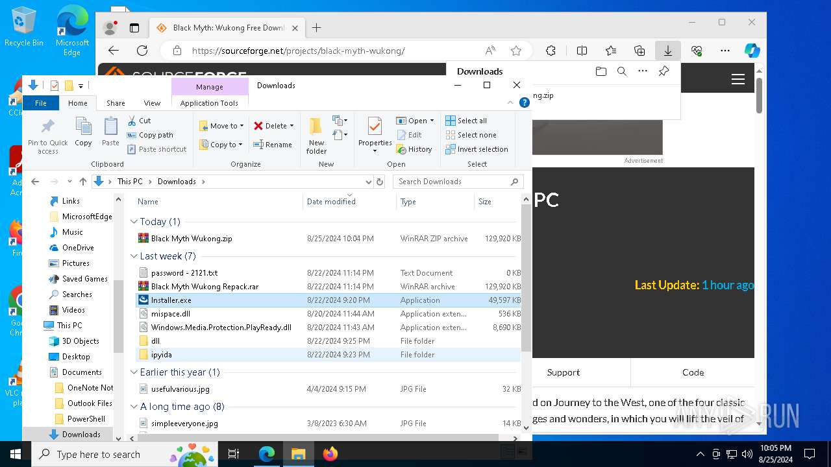Collapse A long time ago group
This screenshot has width=831, height=467.
click(134, 407)
